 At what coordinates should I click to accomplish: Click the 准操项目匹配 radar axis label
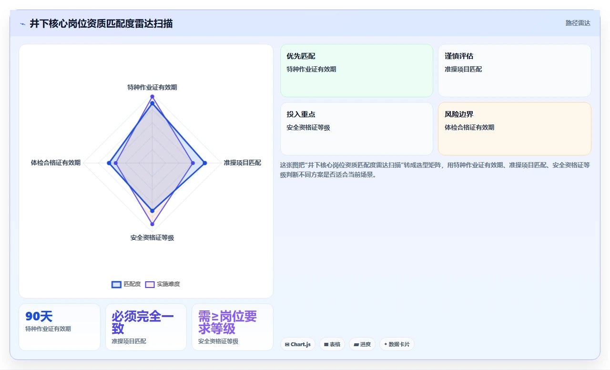tap(243, 163)
